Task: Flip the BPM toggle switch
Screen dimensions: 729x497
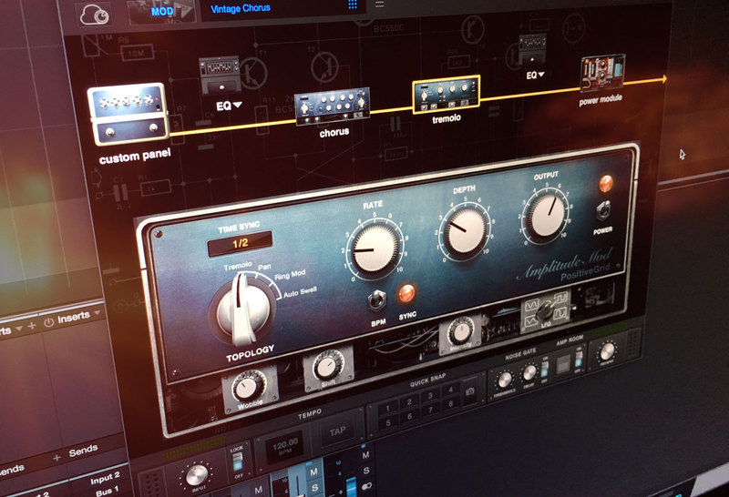Action: click(x=376, y=300)
